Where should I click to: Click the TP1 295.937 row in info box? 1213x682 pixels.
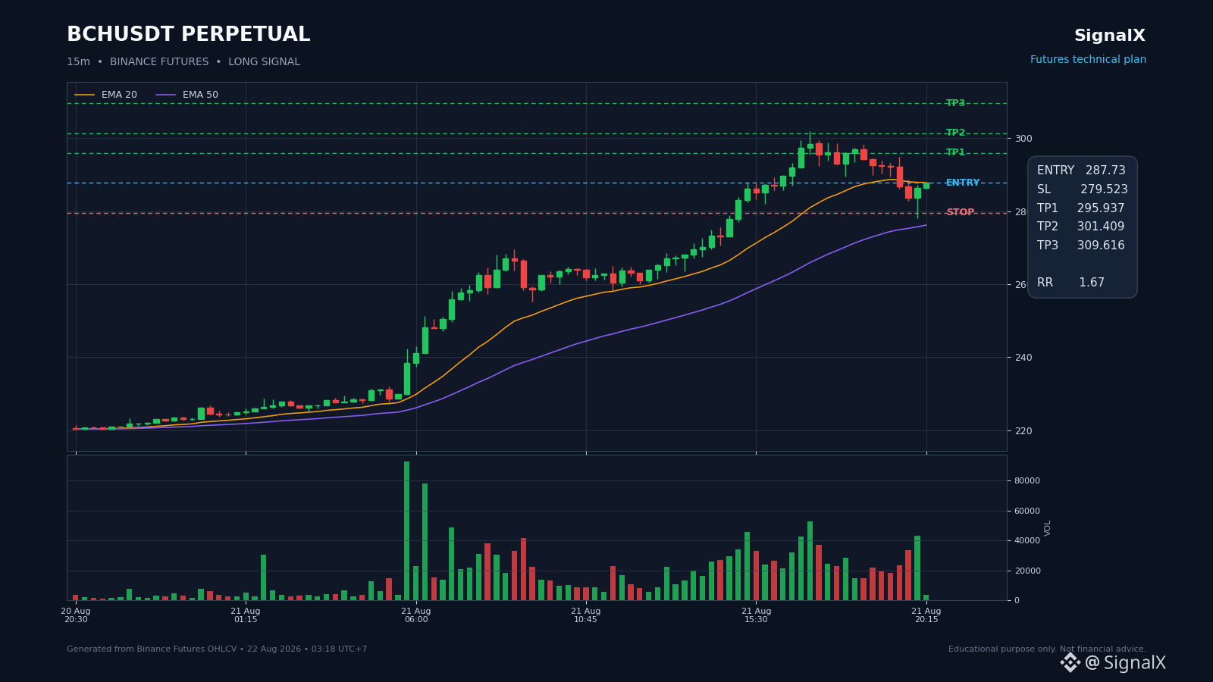pos(1081,208)
